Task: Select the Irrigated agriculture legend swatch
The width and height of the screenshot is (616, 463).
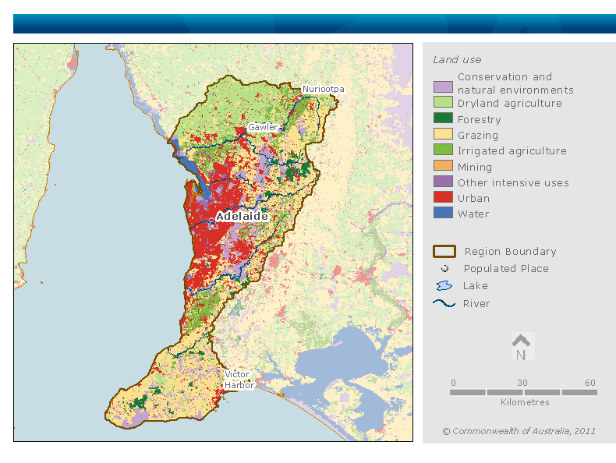Action: pos(443,150)
